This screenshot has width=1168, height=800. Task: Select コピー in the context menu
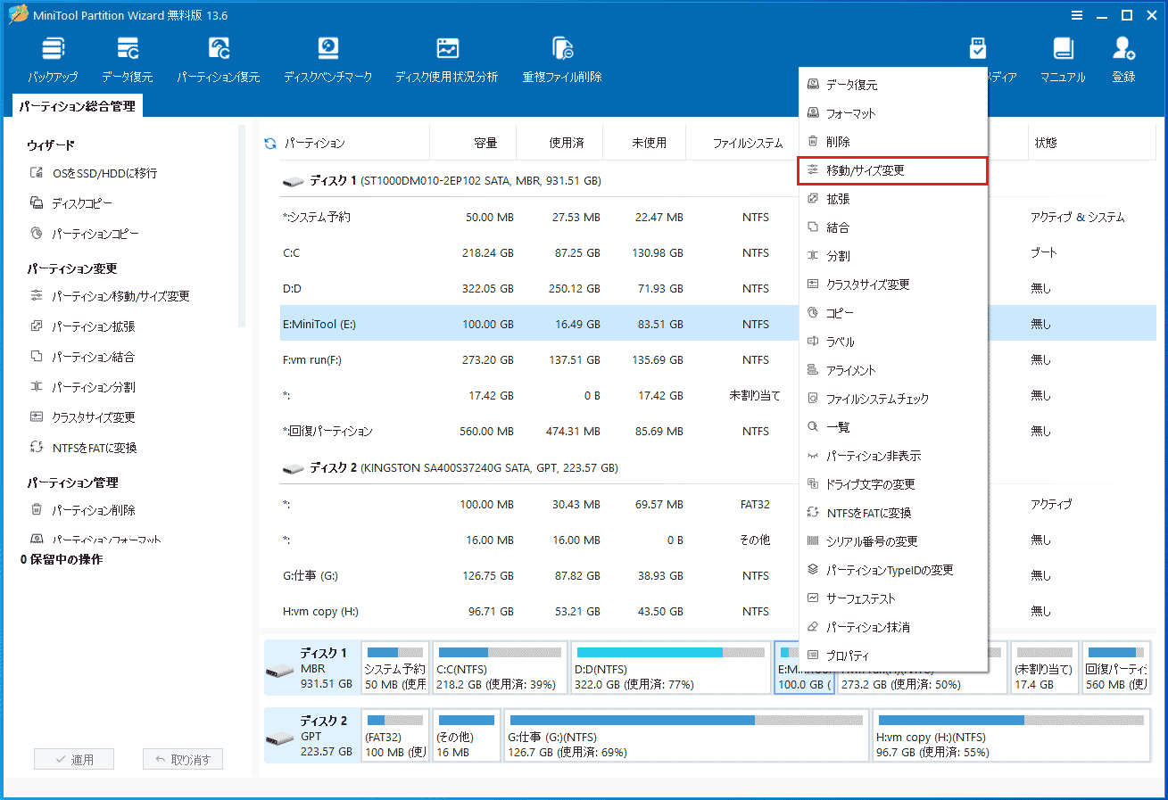click(x=893, y=313)
